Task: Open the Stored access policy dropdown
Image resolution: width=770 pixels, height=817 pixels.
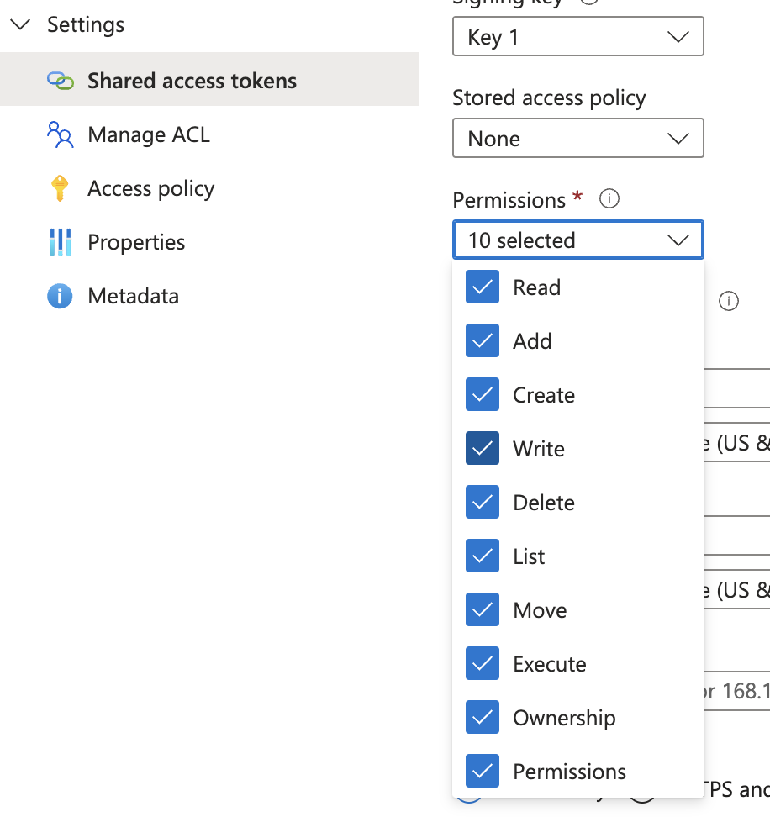Action: point(577,138)
